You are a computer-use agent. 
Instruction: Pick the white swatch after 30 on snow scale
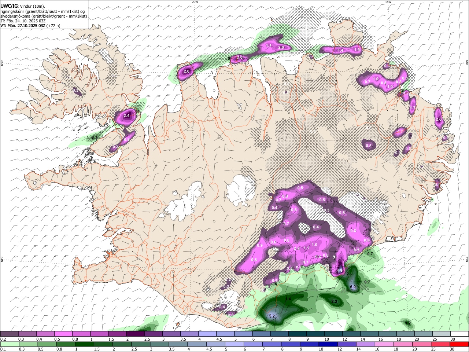coord(460,334)
